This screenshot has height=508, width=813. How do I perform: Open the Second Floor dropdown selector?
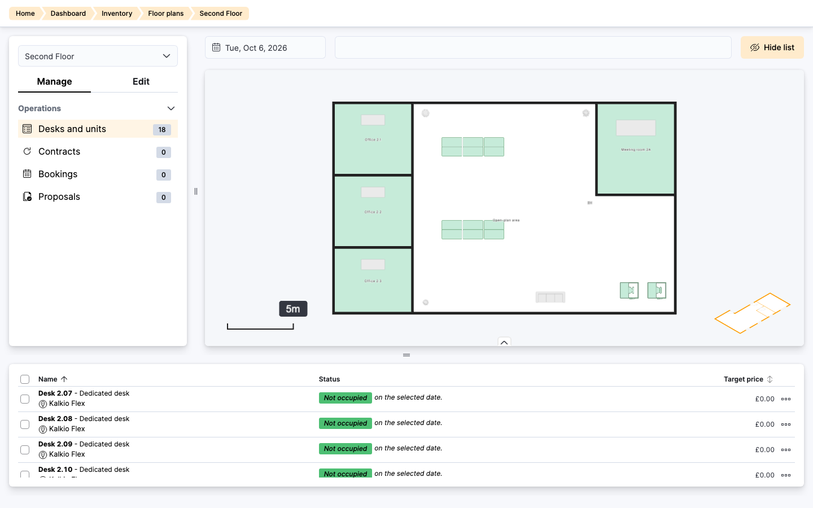[98, 56]
